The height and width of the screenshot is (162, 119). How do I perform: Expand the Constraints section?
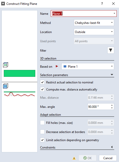tap(112, 147)
